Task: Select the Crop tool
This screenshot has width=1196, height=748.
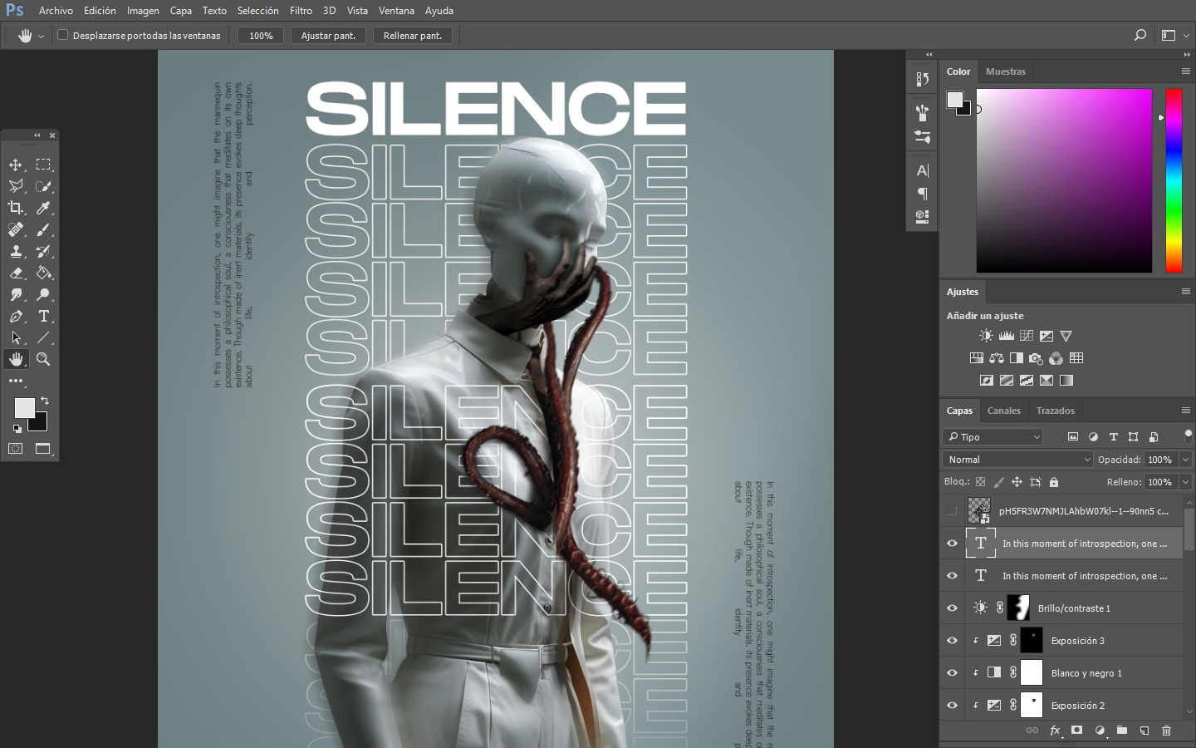Action: [16, 208]
